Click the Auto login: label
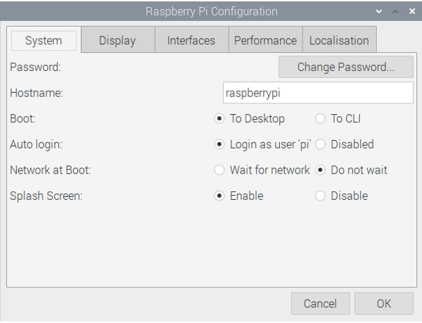The height and width of the screenshot is (323, 422). [x=36, y=144]
